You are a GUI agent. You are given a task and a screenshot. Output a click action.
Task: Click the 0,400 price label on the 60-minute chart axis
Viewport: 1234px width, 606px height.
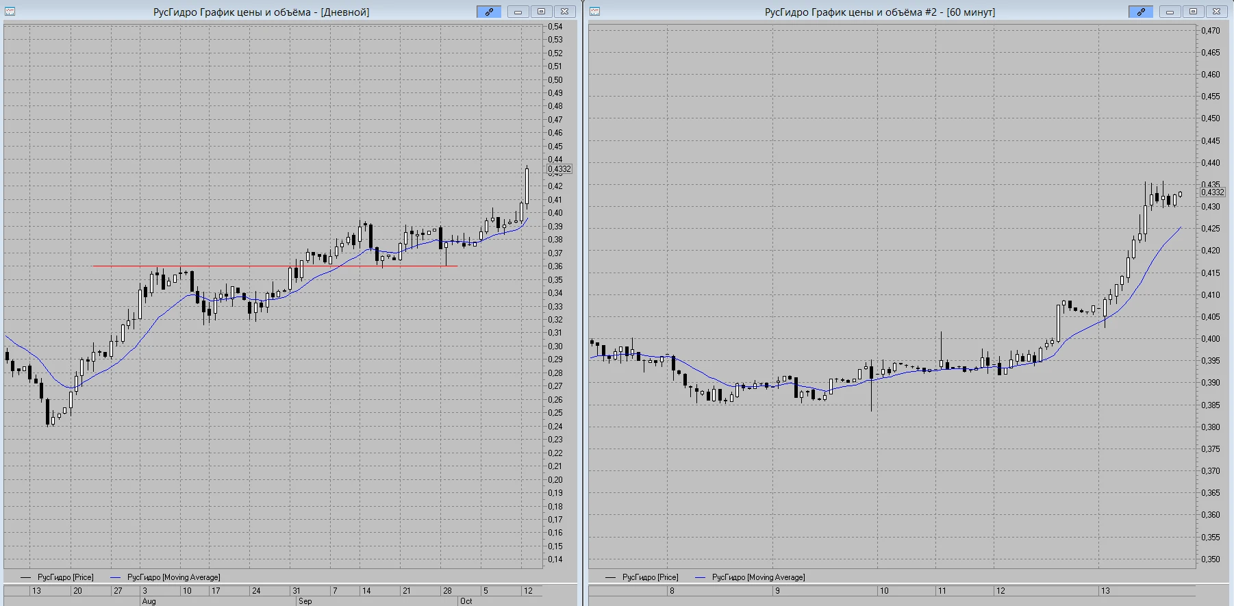pyautogui.click(x=1211, y=339)
